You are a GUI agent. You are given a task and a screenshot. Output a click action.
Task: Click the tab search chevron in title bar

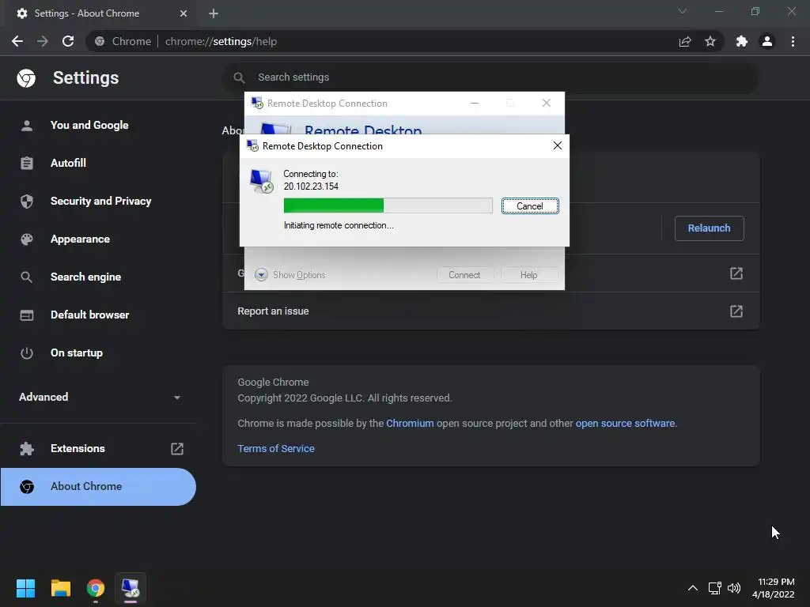683,11
